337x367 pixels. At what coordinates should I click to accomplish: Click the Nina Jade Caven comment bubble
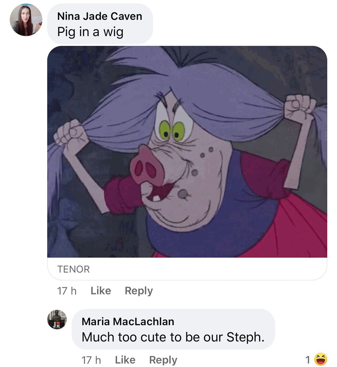coord(100,24)
